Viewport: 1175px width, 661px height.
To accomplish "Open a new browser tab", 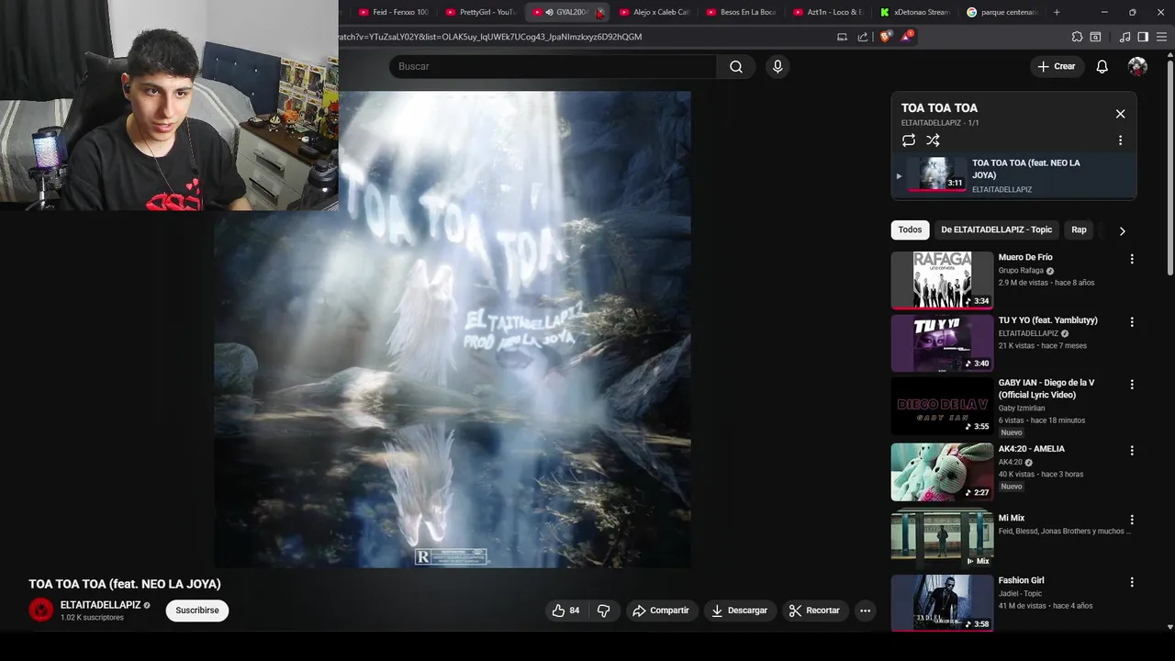I will point(1057,12).
